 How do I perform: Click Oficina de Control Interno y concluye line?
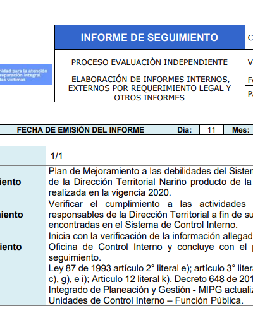[151, 247]
